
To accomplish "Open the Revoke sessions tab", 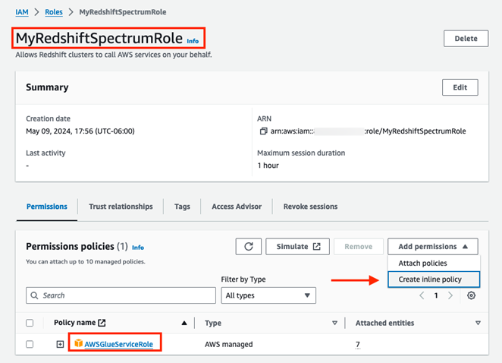I will click(x=310, y=207).
